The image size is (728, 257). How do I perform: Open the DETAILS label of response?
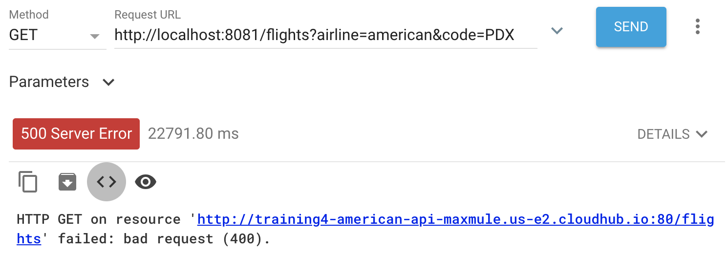664,134
